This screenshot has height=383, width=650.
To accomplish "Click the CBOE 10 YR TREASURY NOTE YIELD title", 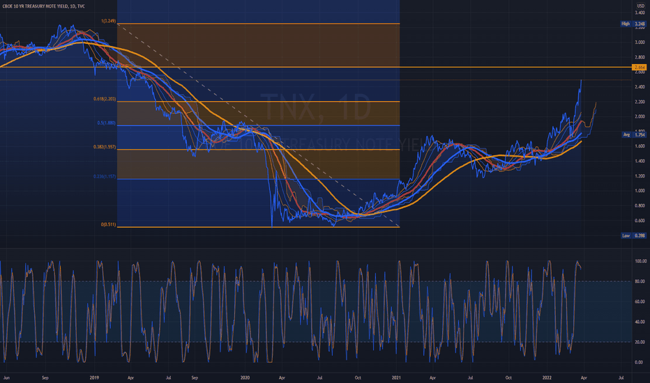I will tap(43, 6).
